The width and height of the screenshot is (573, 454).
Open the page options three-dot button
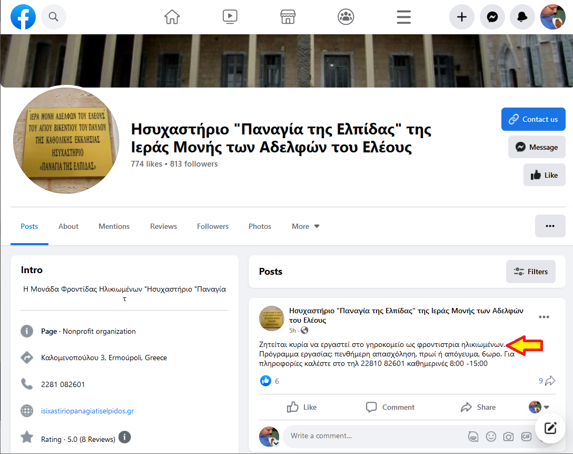[550, 226]
